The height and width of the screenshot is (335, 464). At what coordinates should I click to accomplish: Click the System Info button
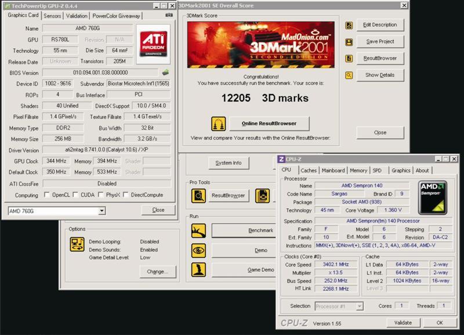tap(229, 163)
